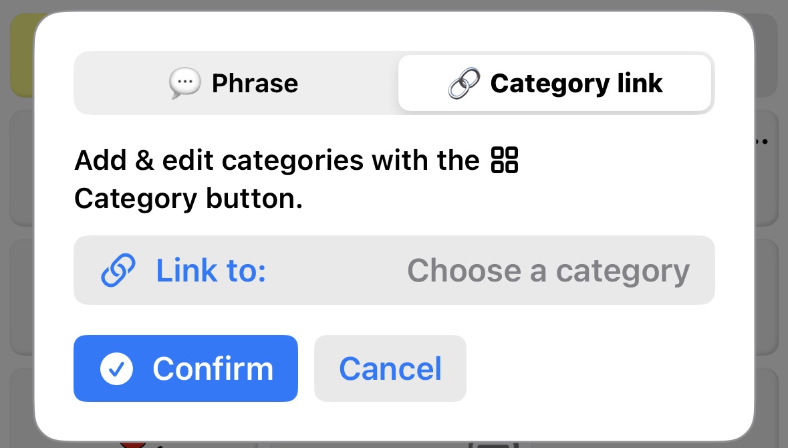Image resolution: width=788 pixels, height=448 pixels.
Task: Click the Category button. text line
Action: click(x=188, y=199)
